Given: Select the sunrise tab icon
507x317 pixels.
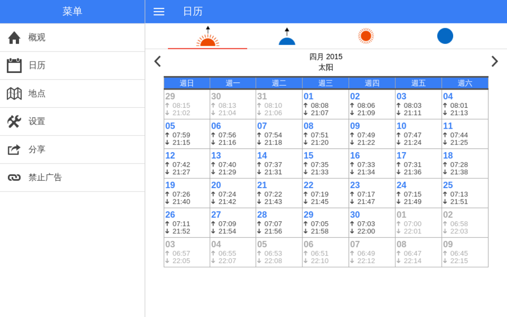Looking at the screenshot, I should point(208,36).
